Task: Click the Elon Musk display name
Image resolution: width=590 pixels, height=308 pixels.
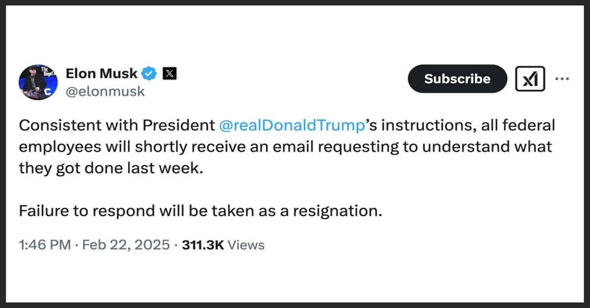Action: (102, 74)
